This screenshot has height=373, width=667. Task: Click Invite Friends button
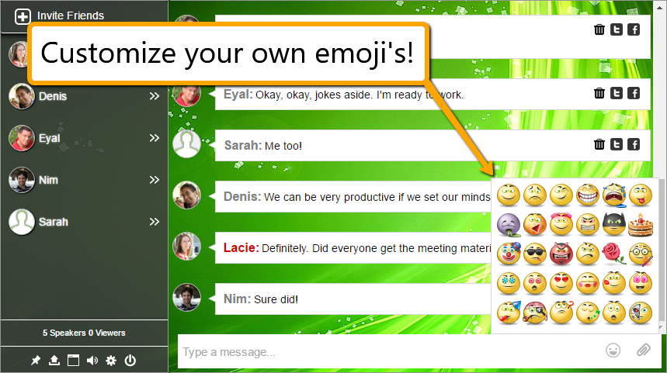[60, 16]
